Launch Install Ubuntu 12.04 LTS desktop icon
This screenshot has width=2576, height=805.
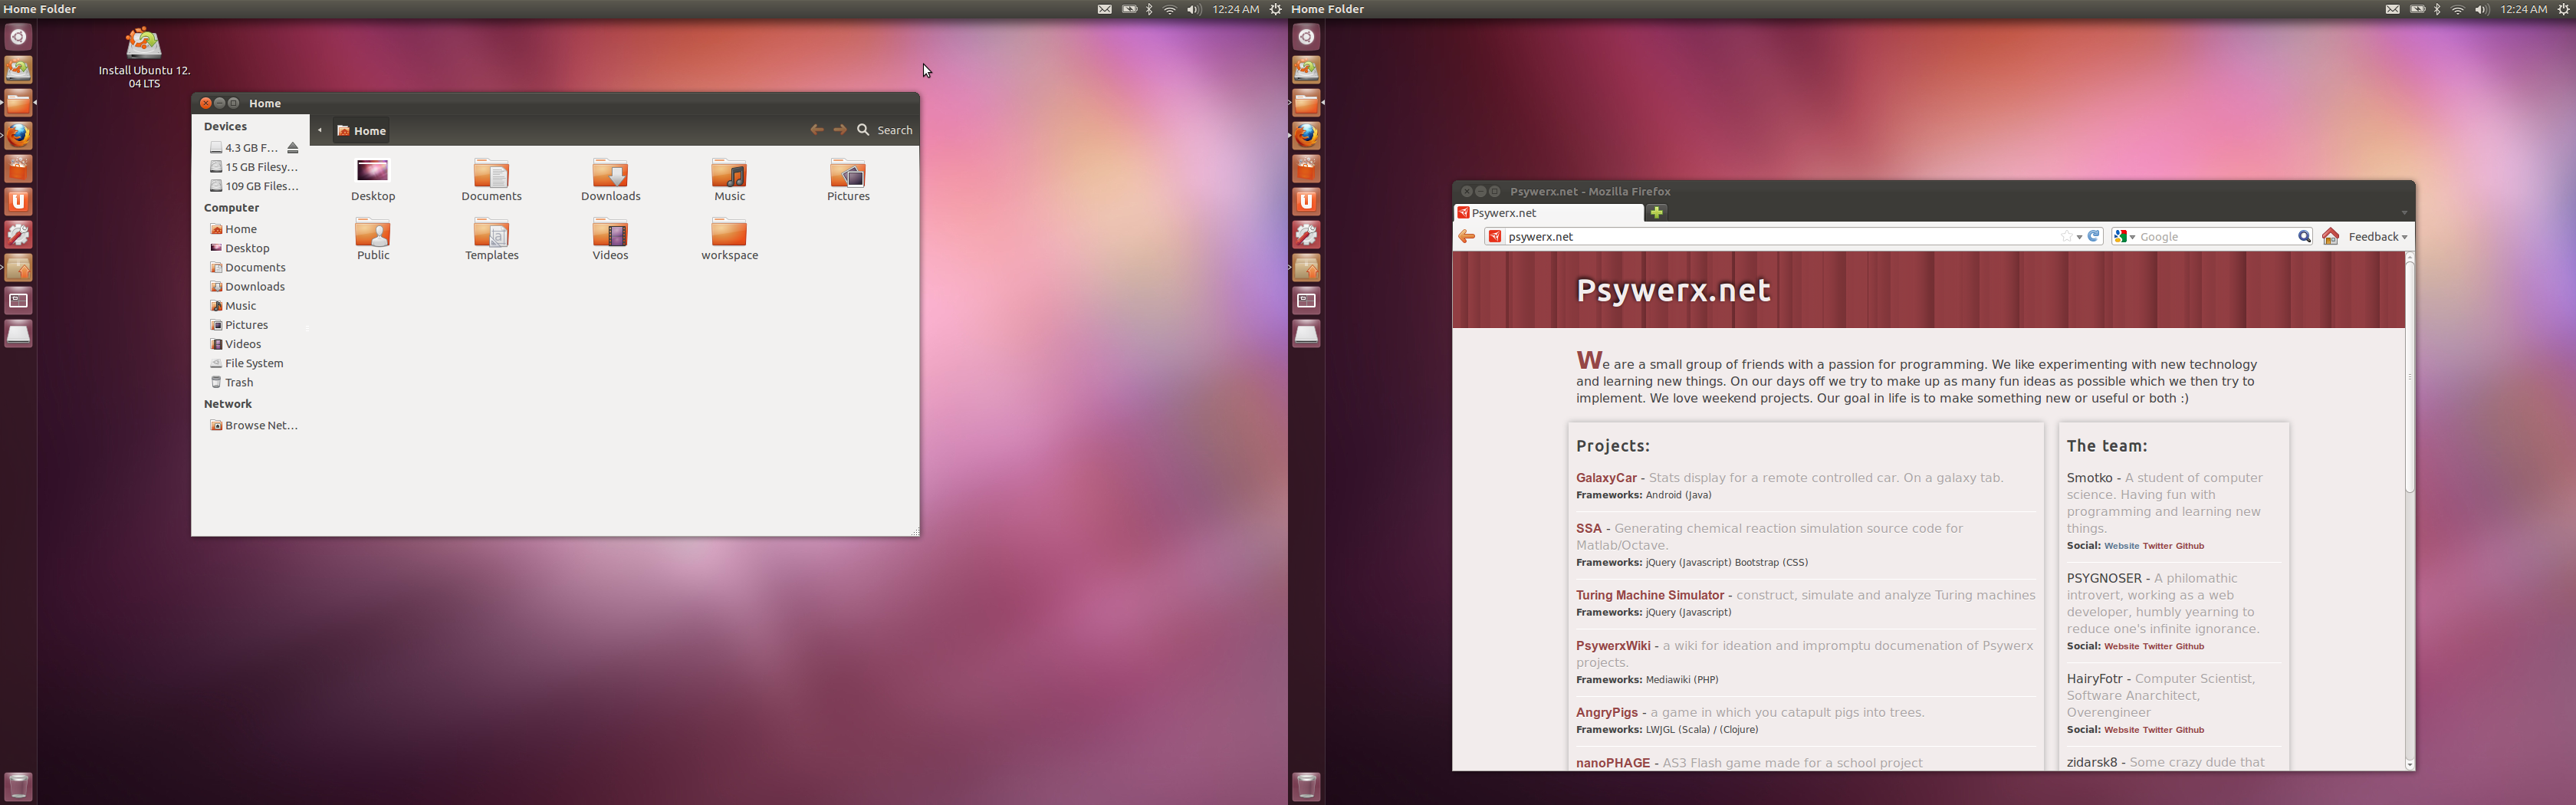click(144, 44)
